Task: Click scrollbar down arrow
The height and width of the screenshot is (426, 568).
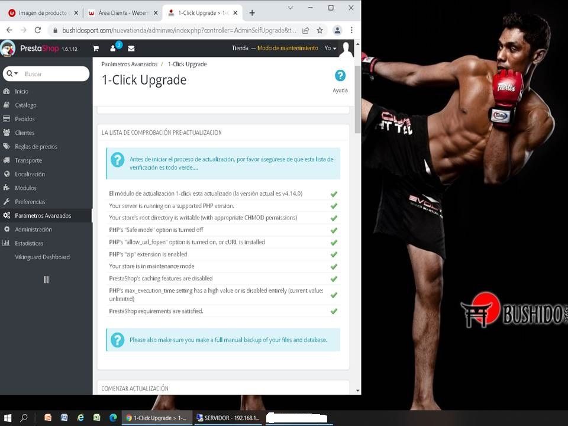Action: 358,390
